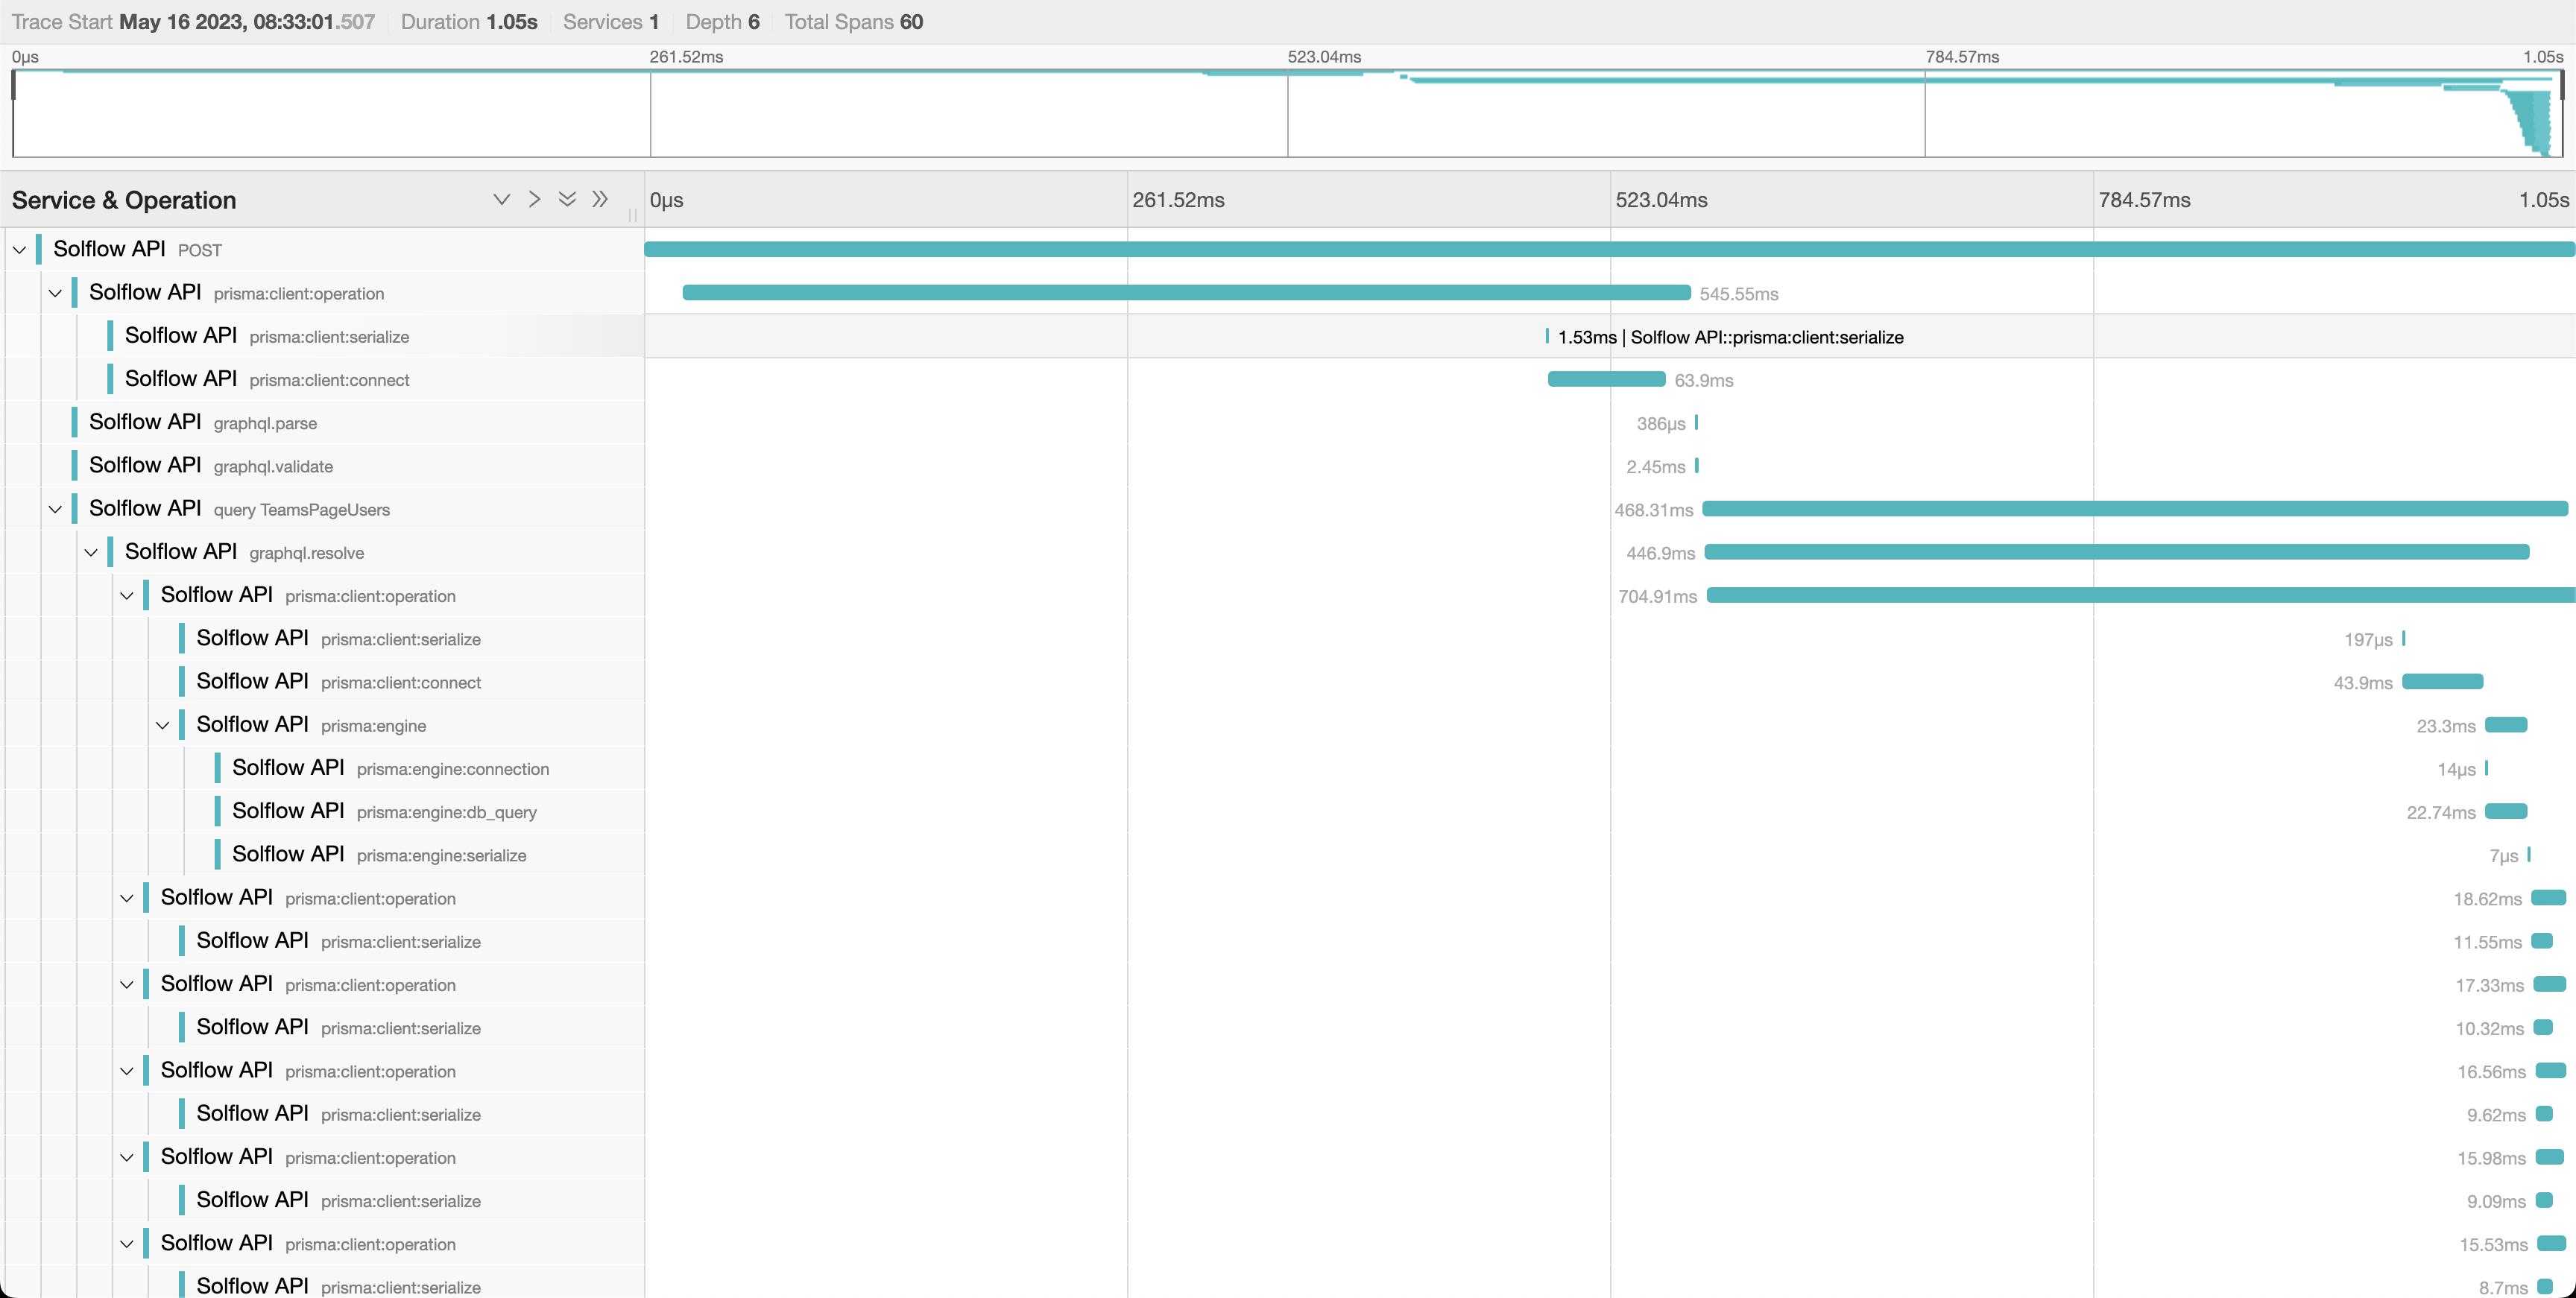
Task: Collapse the bottom prisma:client:operation span showing 15.53ms
Action: [x=127, y=1243]
